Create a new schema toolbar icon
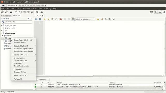The height and width of the screenshot is (93, 166). pyautogui.click(x=16, y=12)
